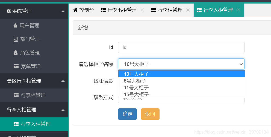Open the 请选择柜子名称 dropdown
This screenshot has width=271, height=137.
point(181,64)
